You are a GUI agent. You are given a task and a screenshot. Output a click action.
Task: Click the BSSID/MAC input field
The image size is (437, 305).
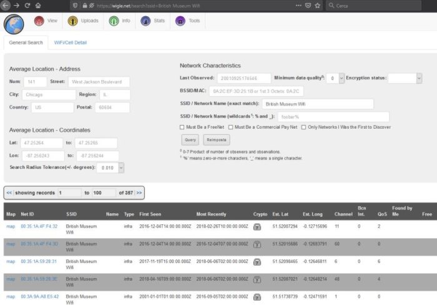[x=257, y=91]
